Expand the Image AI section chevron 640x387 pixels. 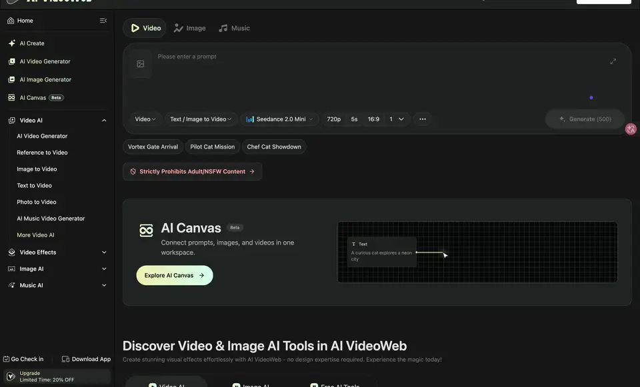tap(104, 268)
